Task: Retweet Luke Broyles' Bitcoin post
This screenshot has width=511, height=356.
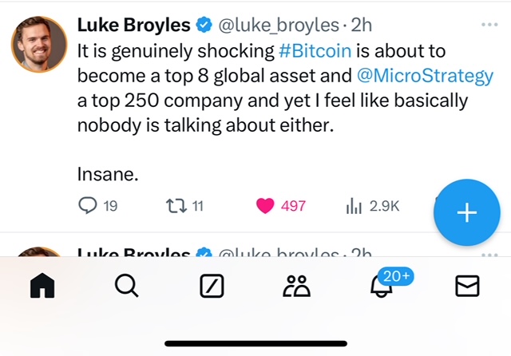Action: (x=174, y=206)
